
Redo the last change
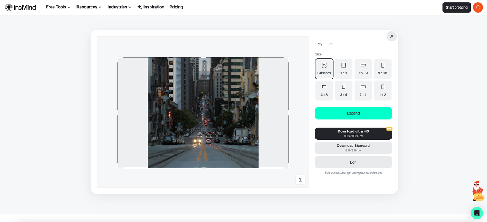tap(330, 44)
